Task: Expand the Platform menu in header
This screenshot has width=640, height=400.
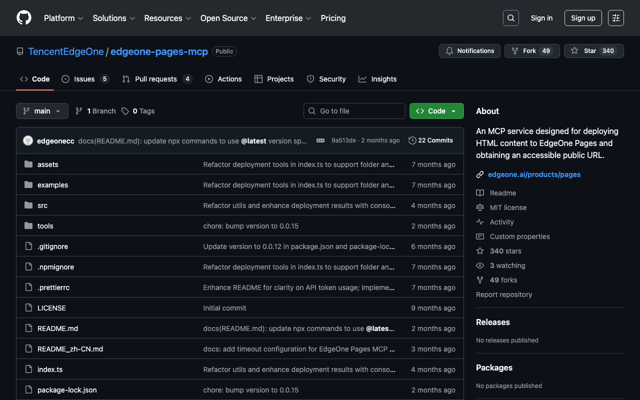Action: point(63,18)
